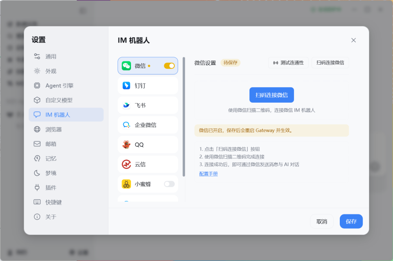
Task: Open the 浏览器 settings section
Action: [66, 129]
